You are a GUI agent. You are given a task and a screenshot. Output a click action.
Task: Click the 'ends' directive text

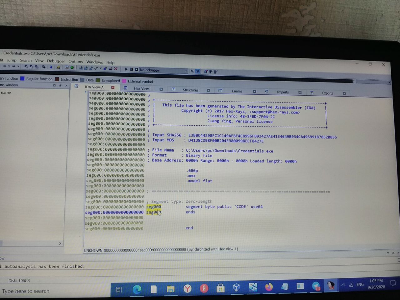(x=190, y=212)
